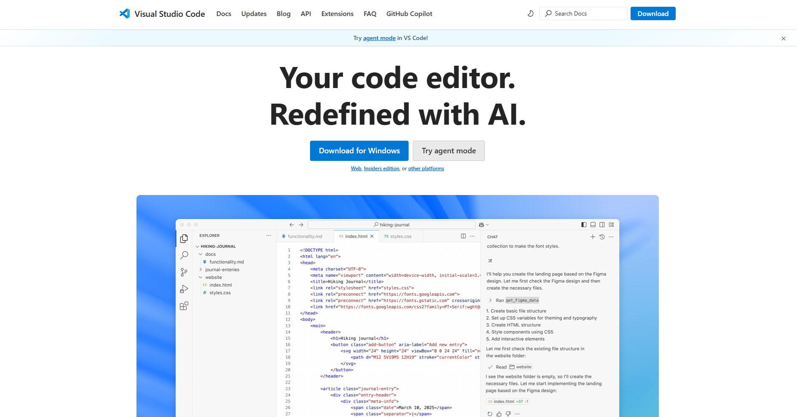
Task: Click the split editor icon
Action: click(463, 236)
